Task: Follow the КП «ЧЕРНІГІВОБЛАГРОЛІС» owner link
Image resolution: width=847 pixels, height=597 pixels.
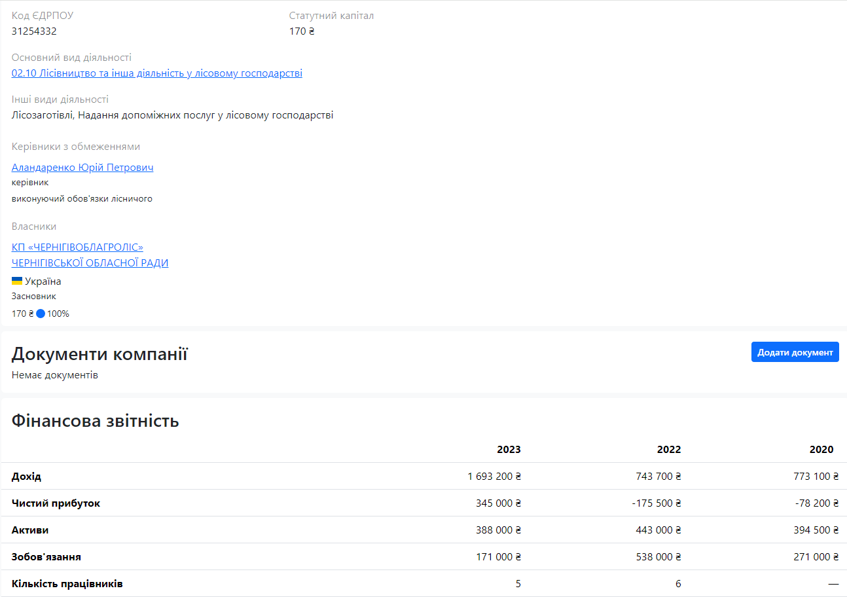Action: tap(77, 247)
